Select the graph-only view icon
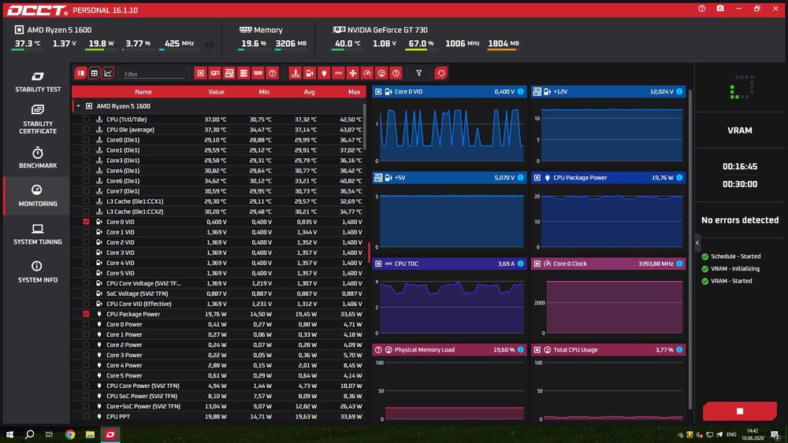This screenshot has width=788, height=443. 108,73
